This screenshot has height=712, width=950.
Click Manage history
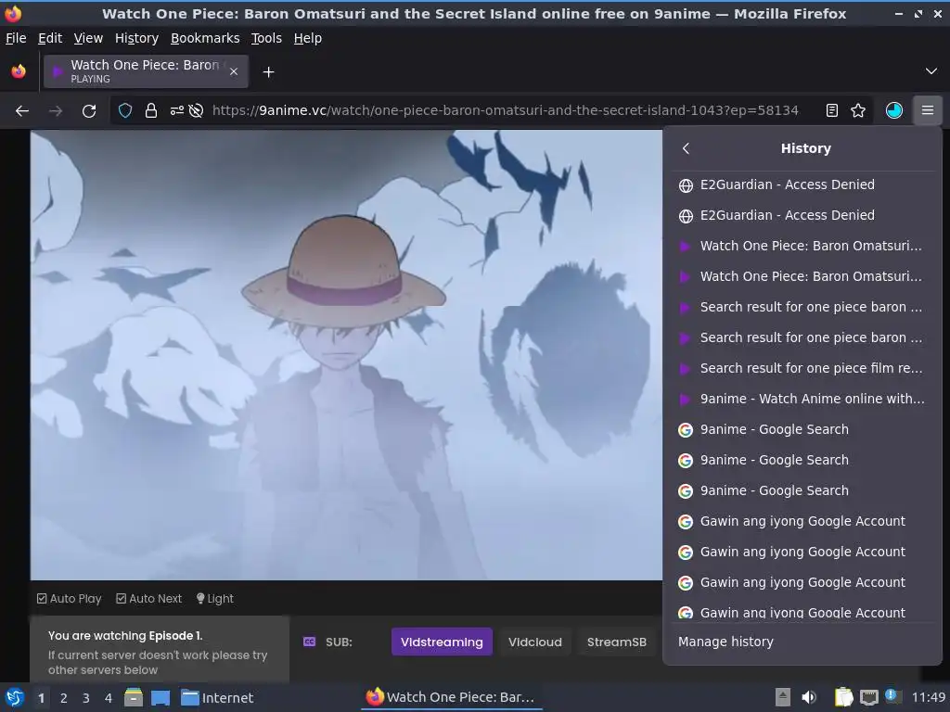(802, 642)
